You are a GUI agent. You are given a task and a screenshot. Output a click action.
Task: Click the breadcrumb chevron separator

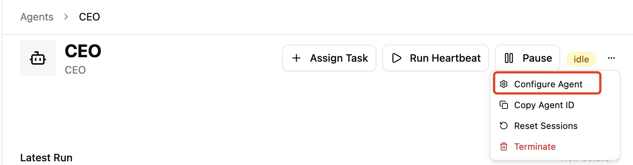pyautogui.click(x=66, y=17)
